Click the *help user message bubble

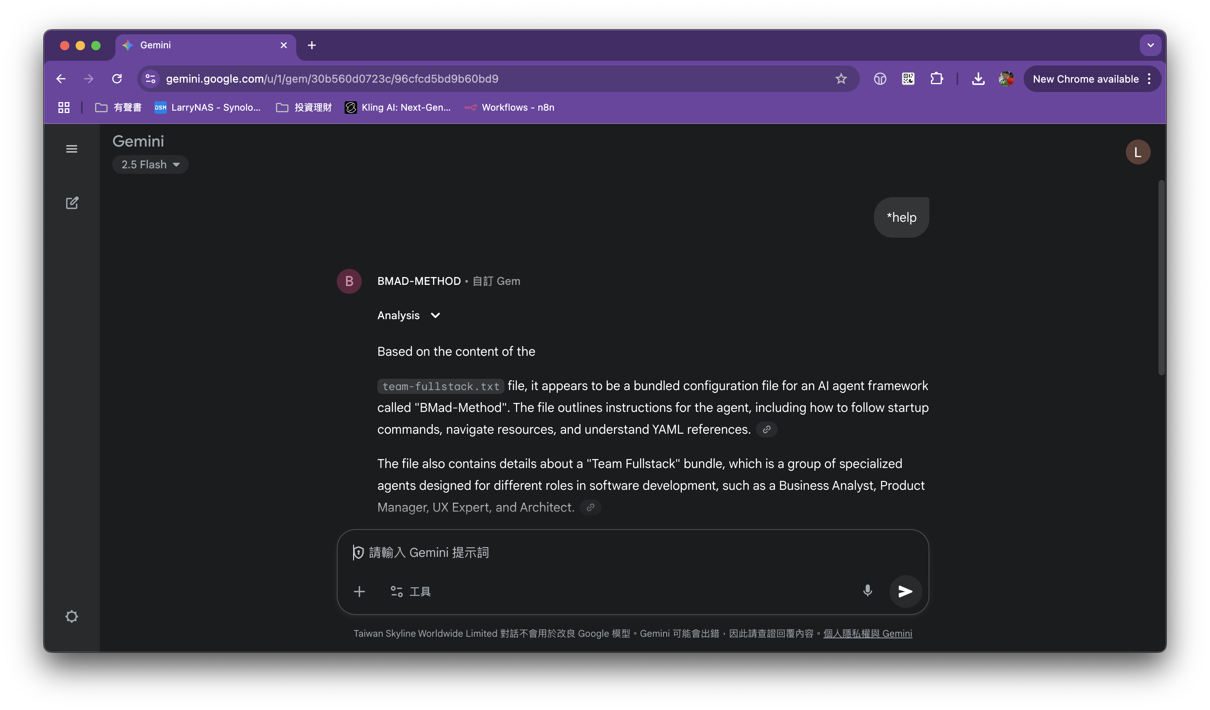click(901, 217)
